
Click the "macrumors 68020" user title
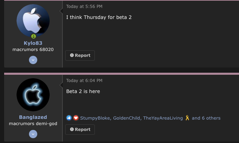33,50
